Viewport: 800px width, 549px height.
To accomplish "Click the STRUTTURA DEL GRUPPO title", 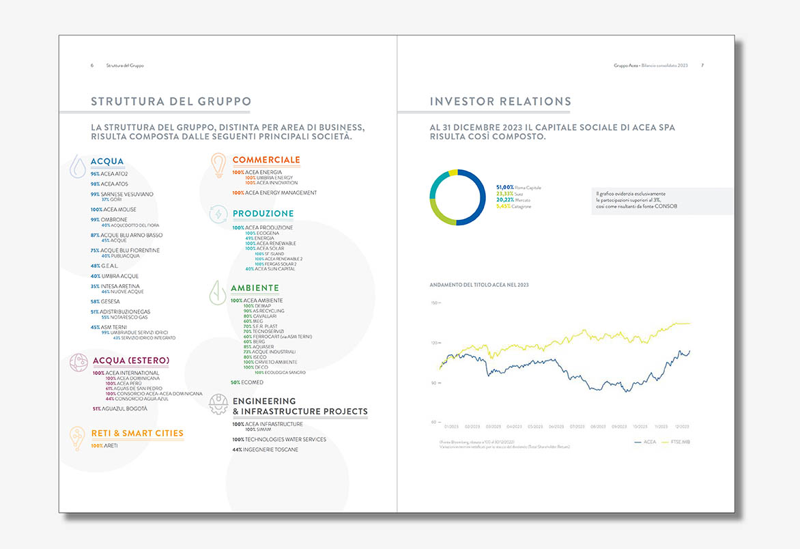I will (171, 102).
